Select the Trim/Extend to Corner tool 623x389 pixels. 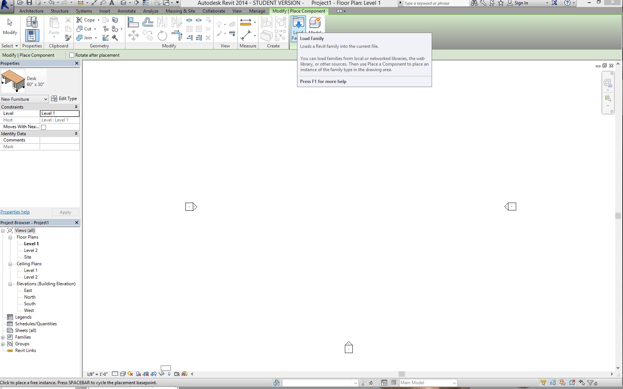pos(177,36)
